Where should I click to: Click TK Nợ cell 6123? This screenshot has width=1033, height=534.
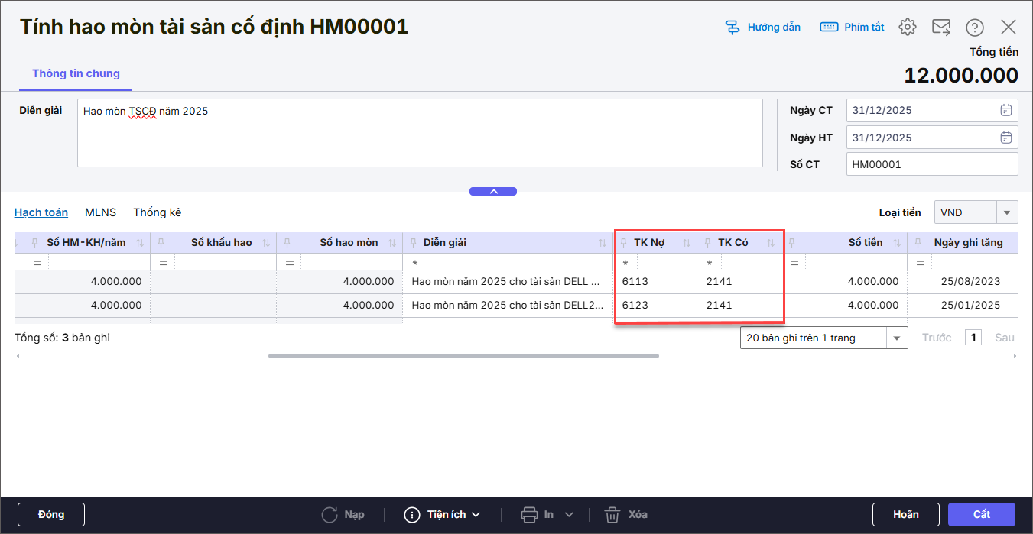tap(656, 305)
